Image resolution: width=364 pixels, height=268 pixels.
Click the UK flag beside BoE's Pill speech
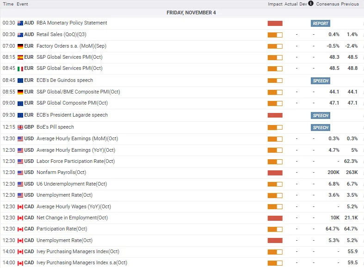click(20, 127)
